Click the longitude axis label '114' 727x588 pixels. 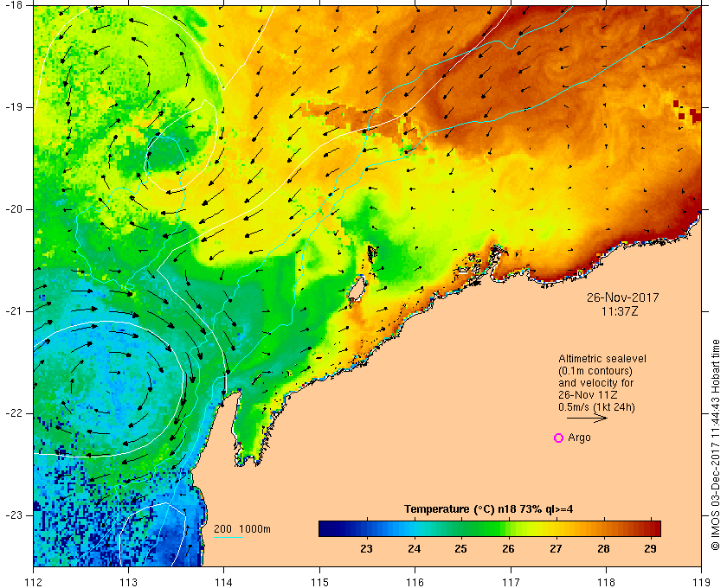pyautogui.click(x=224, y=582)
